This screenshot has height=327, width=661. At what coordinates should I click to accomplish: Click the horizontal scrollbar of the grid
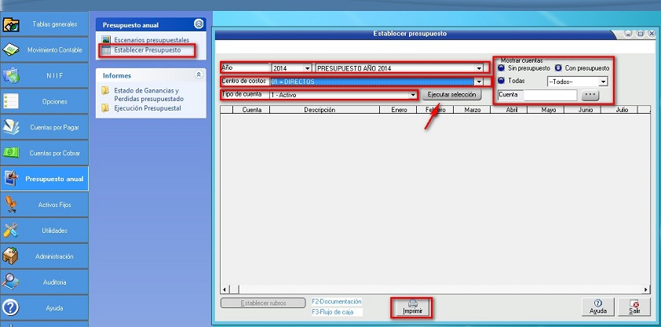pos(436,289)
